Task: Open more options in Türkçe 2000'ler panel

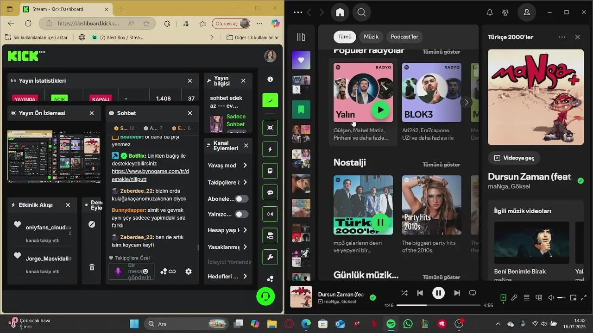Action: (x=562, y=37)
